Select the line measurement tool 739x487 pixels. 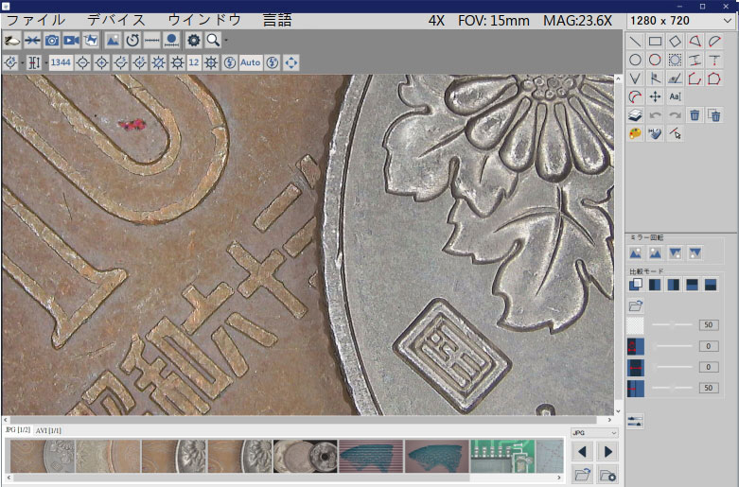click(x=635, y=41)
